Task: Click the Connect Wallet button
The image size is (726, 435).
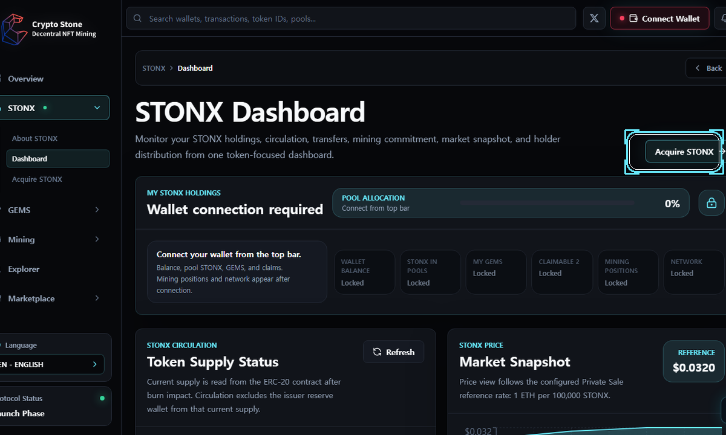Action: pyautogui.click(x=659, y=19)
